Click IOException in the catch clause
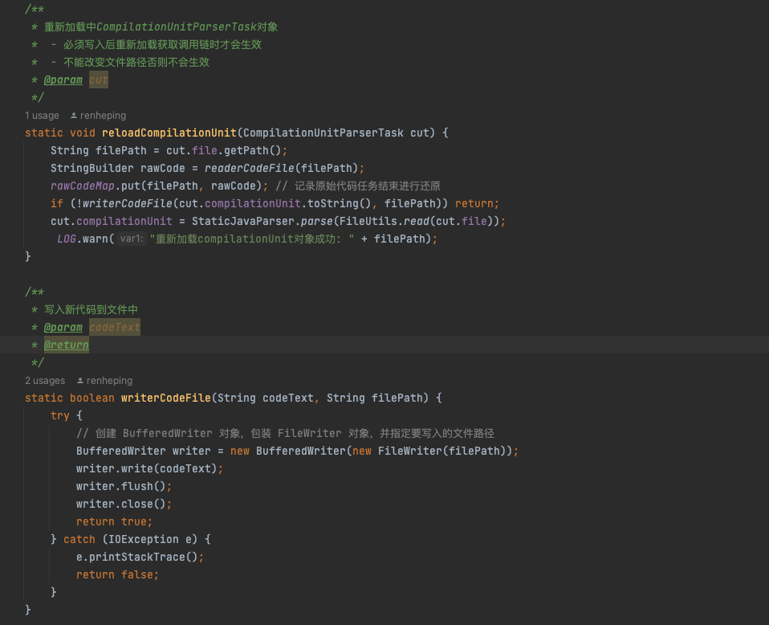This screenshot has width=769, height=625. point(143,540)
